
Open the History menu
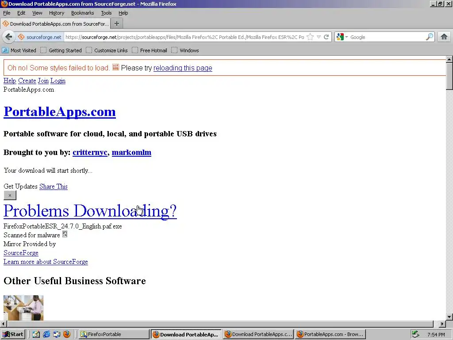coord(56,13)
